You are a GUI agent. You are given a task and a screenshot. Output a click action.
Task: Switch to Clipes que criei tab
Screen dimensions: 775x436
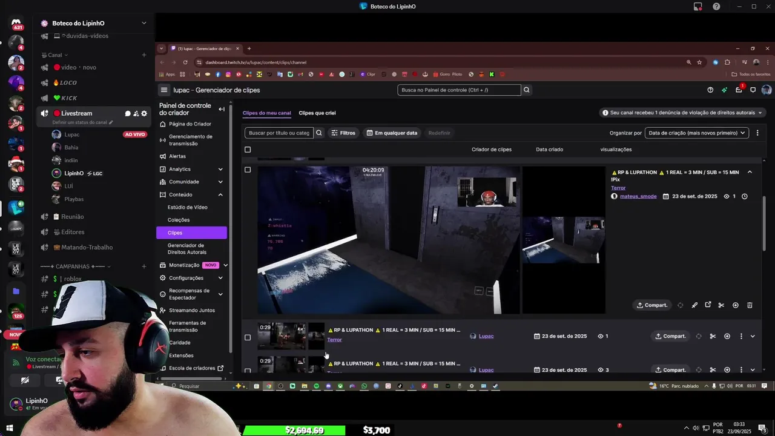point(317,113)
